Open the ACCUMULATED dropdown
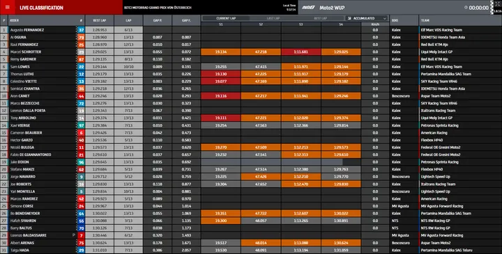This screenshot has height=254, width=502. click(x=367, y=19)
